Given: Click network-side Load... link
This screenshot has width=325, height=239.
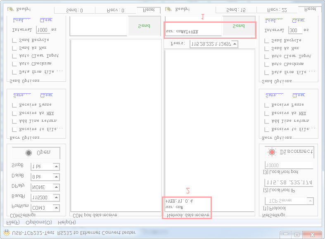Looking at the screenshot, I should 274,21.
